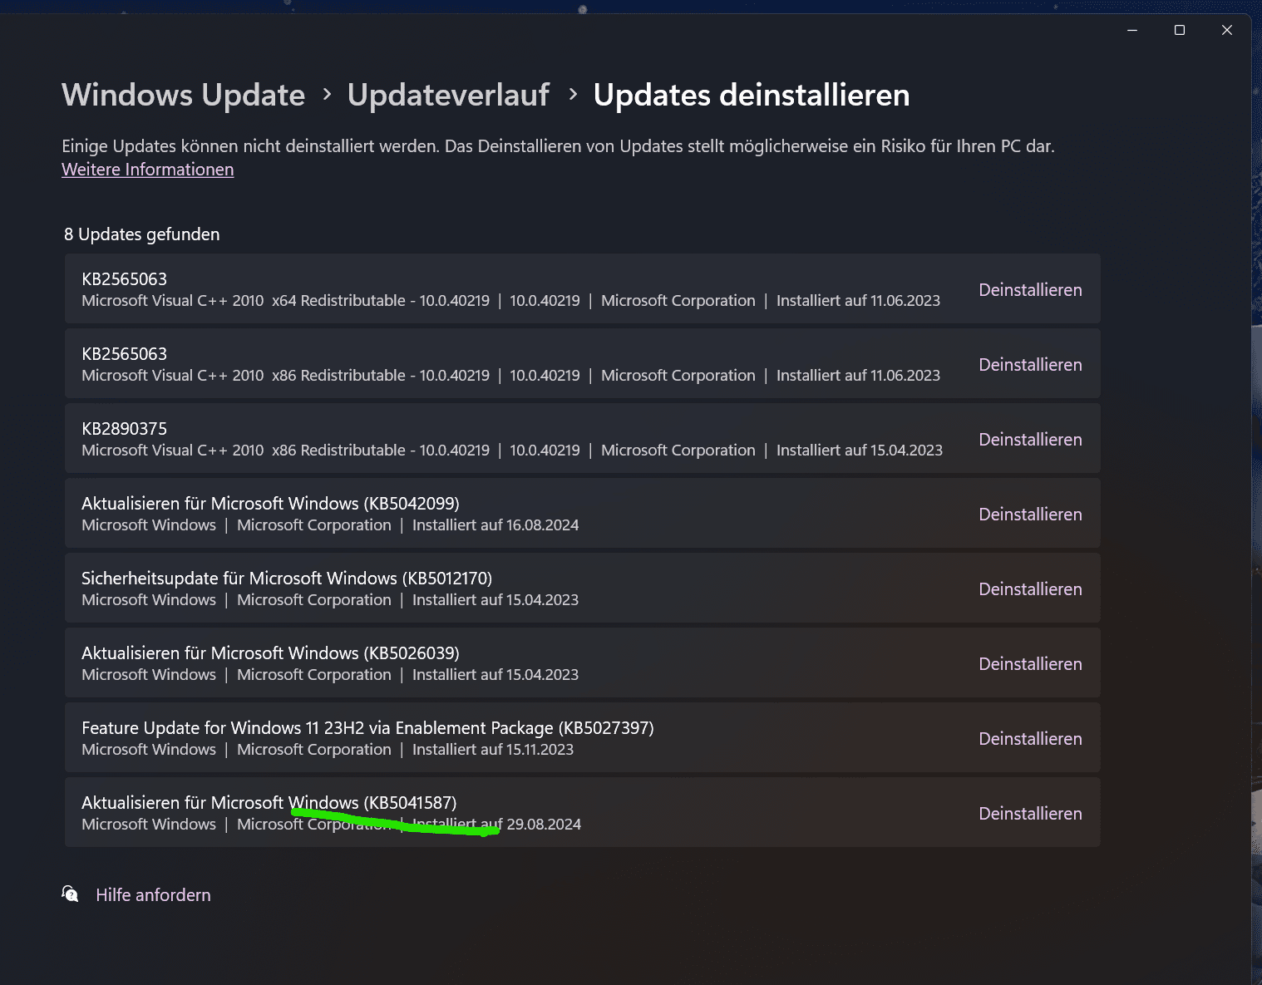Minimize the settings window

click(x=1131, y=30)
